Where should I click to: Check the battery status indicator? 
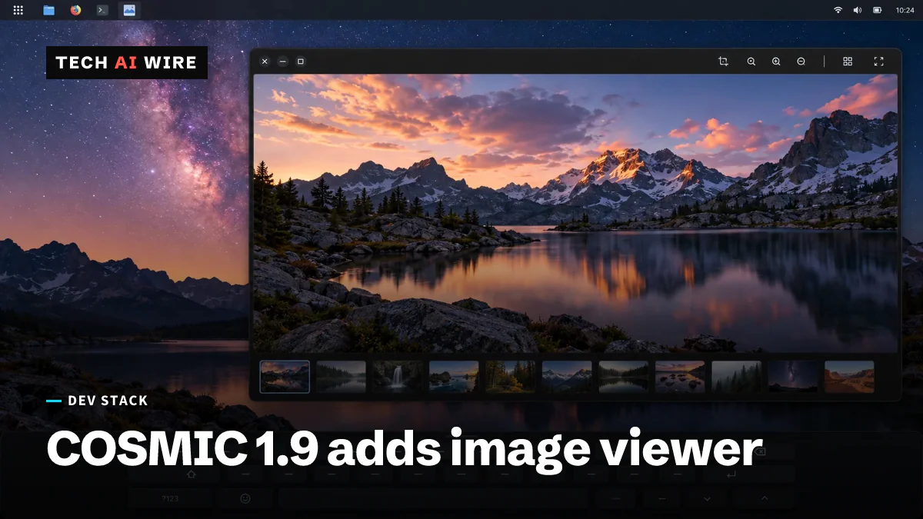pyautogui.click(x=878, y=10)
